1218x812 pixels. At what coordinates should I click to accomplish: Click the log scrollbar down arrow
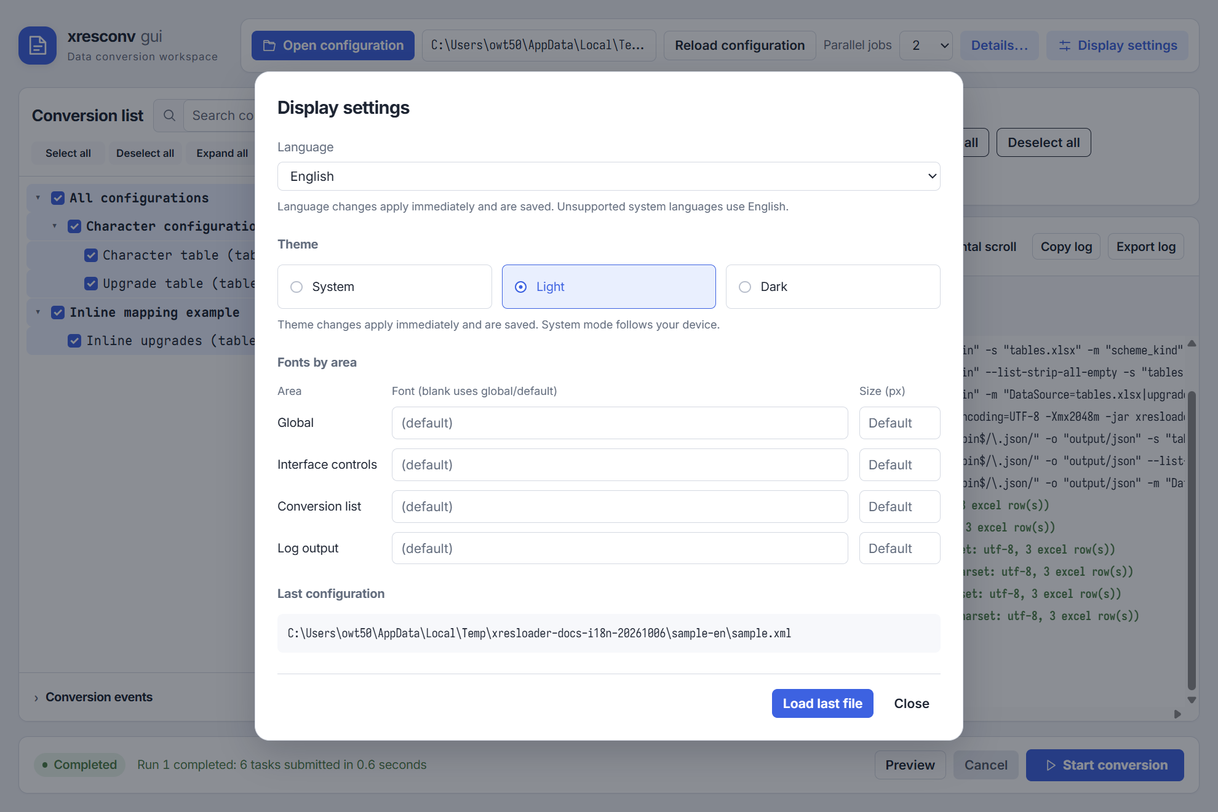pyautogui.click(x=1192, y=700)
